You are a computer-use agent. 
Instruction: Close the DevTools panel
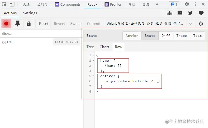coord(203,4)
